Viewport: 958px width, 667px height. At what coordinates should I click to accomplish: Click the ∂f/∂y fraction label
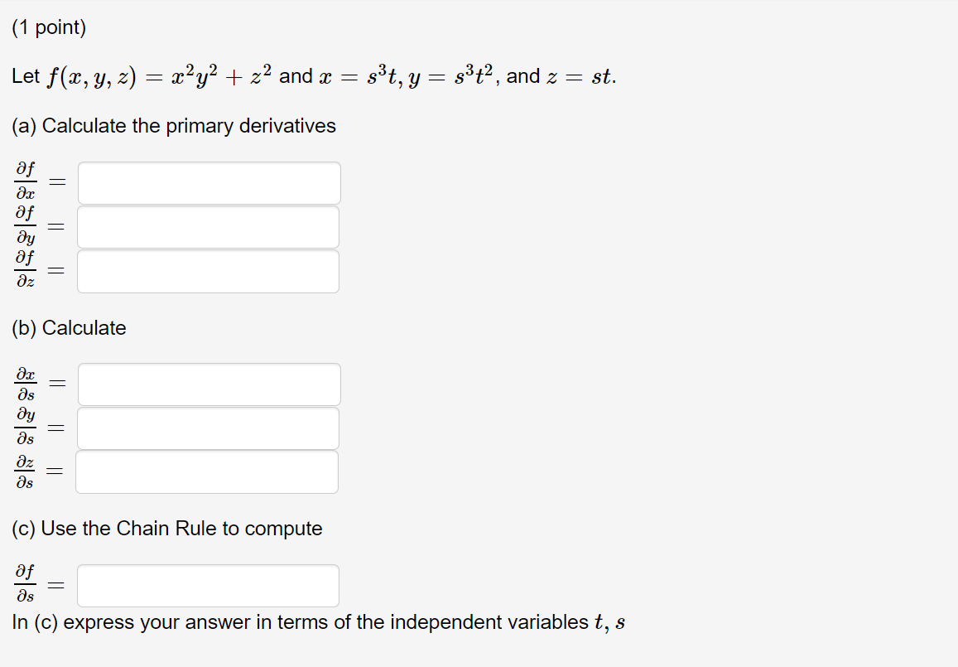26,226
